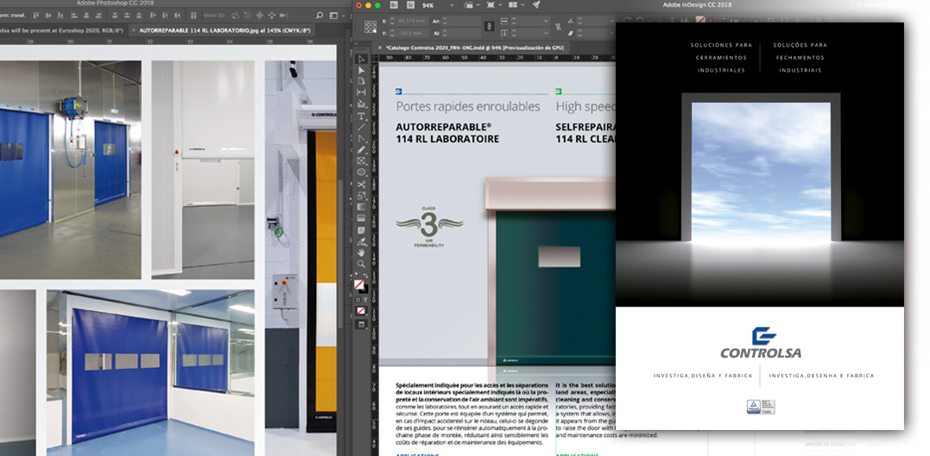
Task: Click the Apply None swatch in InDesign toolbox
Action: pos(360,311)
